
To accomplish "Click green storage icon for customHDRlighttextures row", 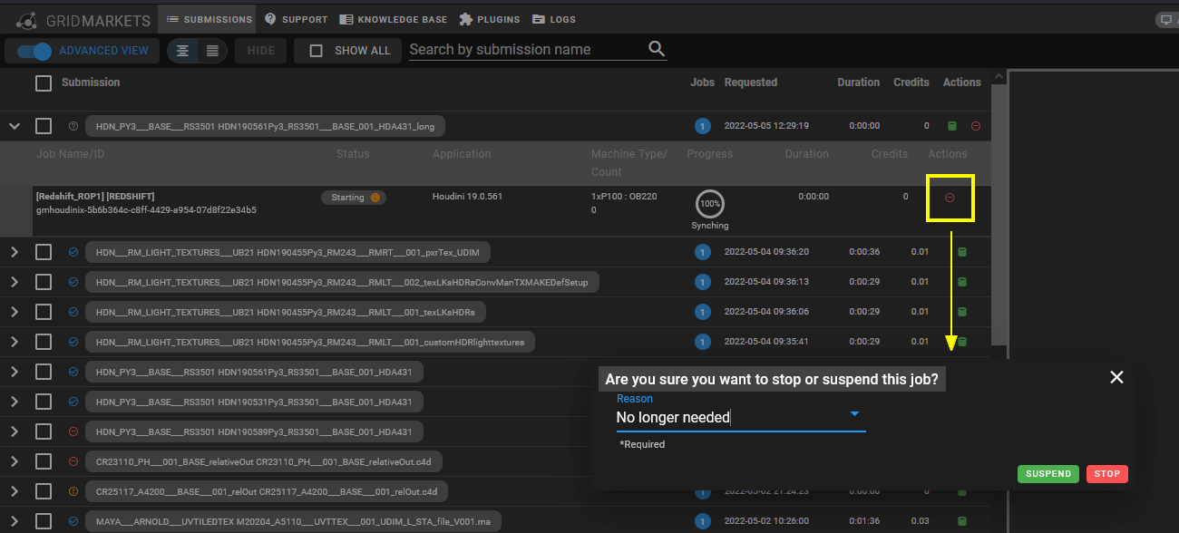I will [962, 342].
